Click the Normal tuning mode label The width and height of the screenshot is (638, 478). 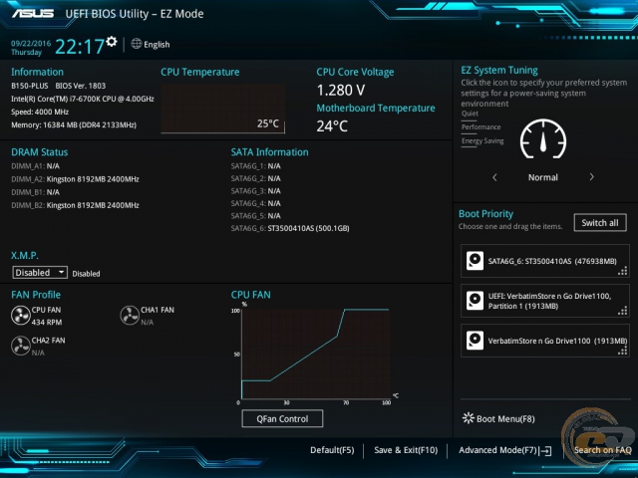[x=543, y=177]
